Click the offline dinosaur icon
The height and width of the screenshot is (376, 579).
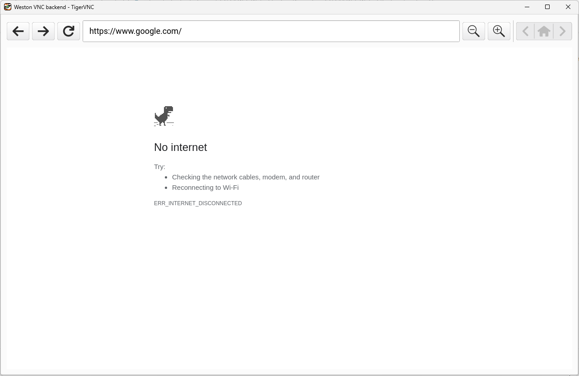click(x=164, y=116)
